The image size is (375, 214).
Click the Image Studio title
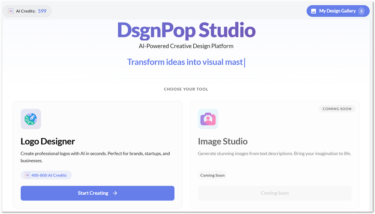coord(223,141)
